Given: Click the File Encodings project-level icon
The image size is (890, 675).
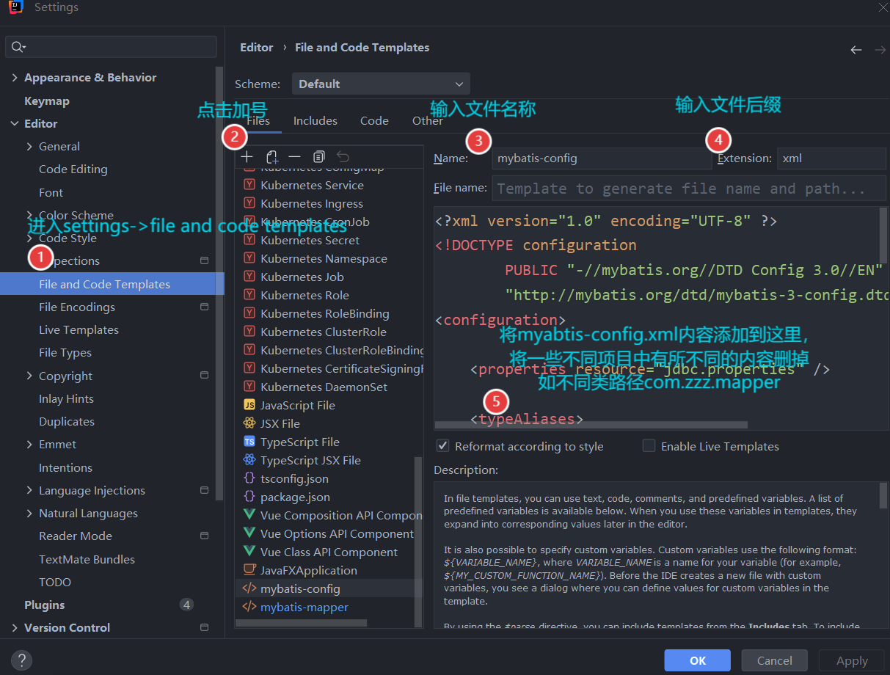Looking at the screenshot, I should pyautogui.click(x=204, y=307).
